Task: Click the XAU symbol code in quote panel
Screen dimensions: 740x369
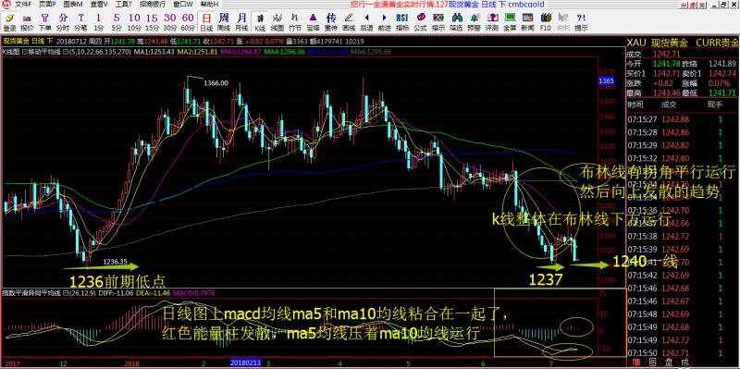Action: click(636, 43)
